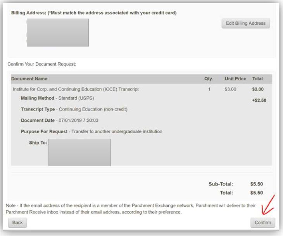Click the Unit Price column header
The image size is (283, 236).
(x=235, y=79)
